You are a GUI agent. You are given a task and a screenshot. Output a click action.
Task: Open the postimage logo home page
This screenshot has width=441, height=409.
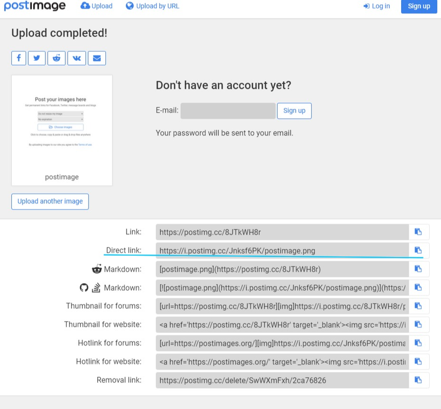[35, 6]
